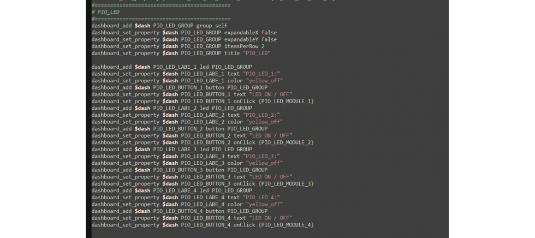
Task: Click the '# PIO_LED' comment line
Action: (106, 11)
